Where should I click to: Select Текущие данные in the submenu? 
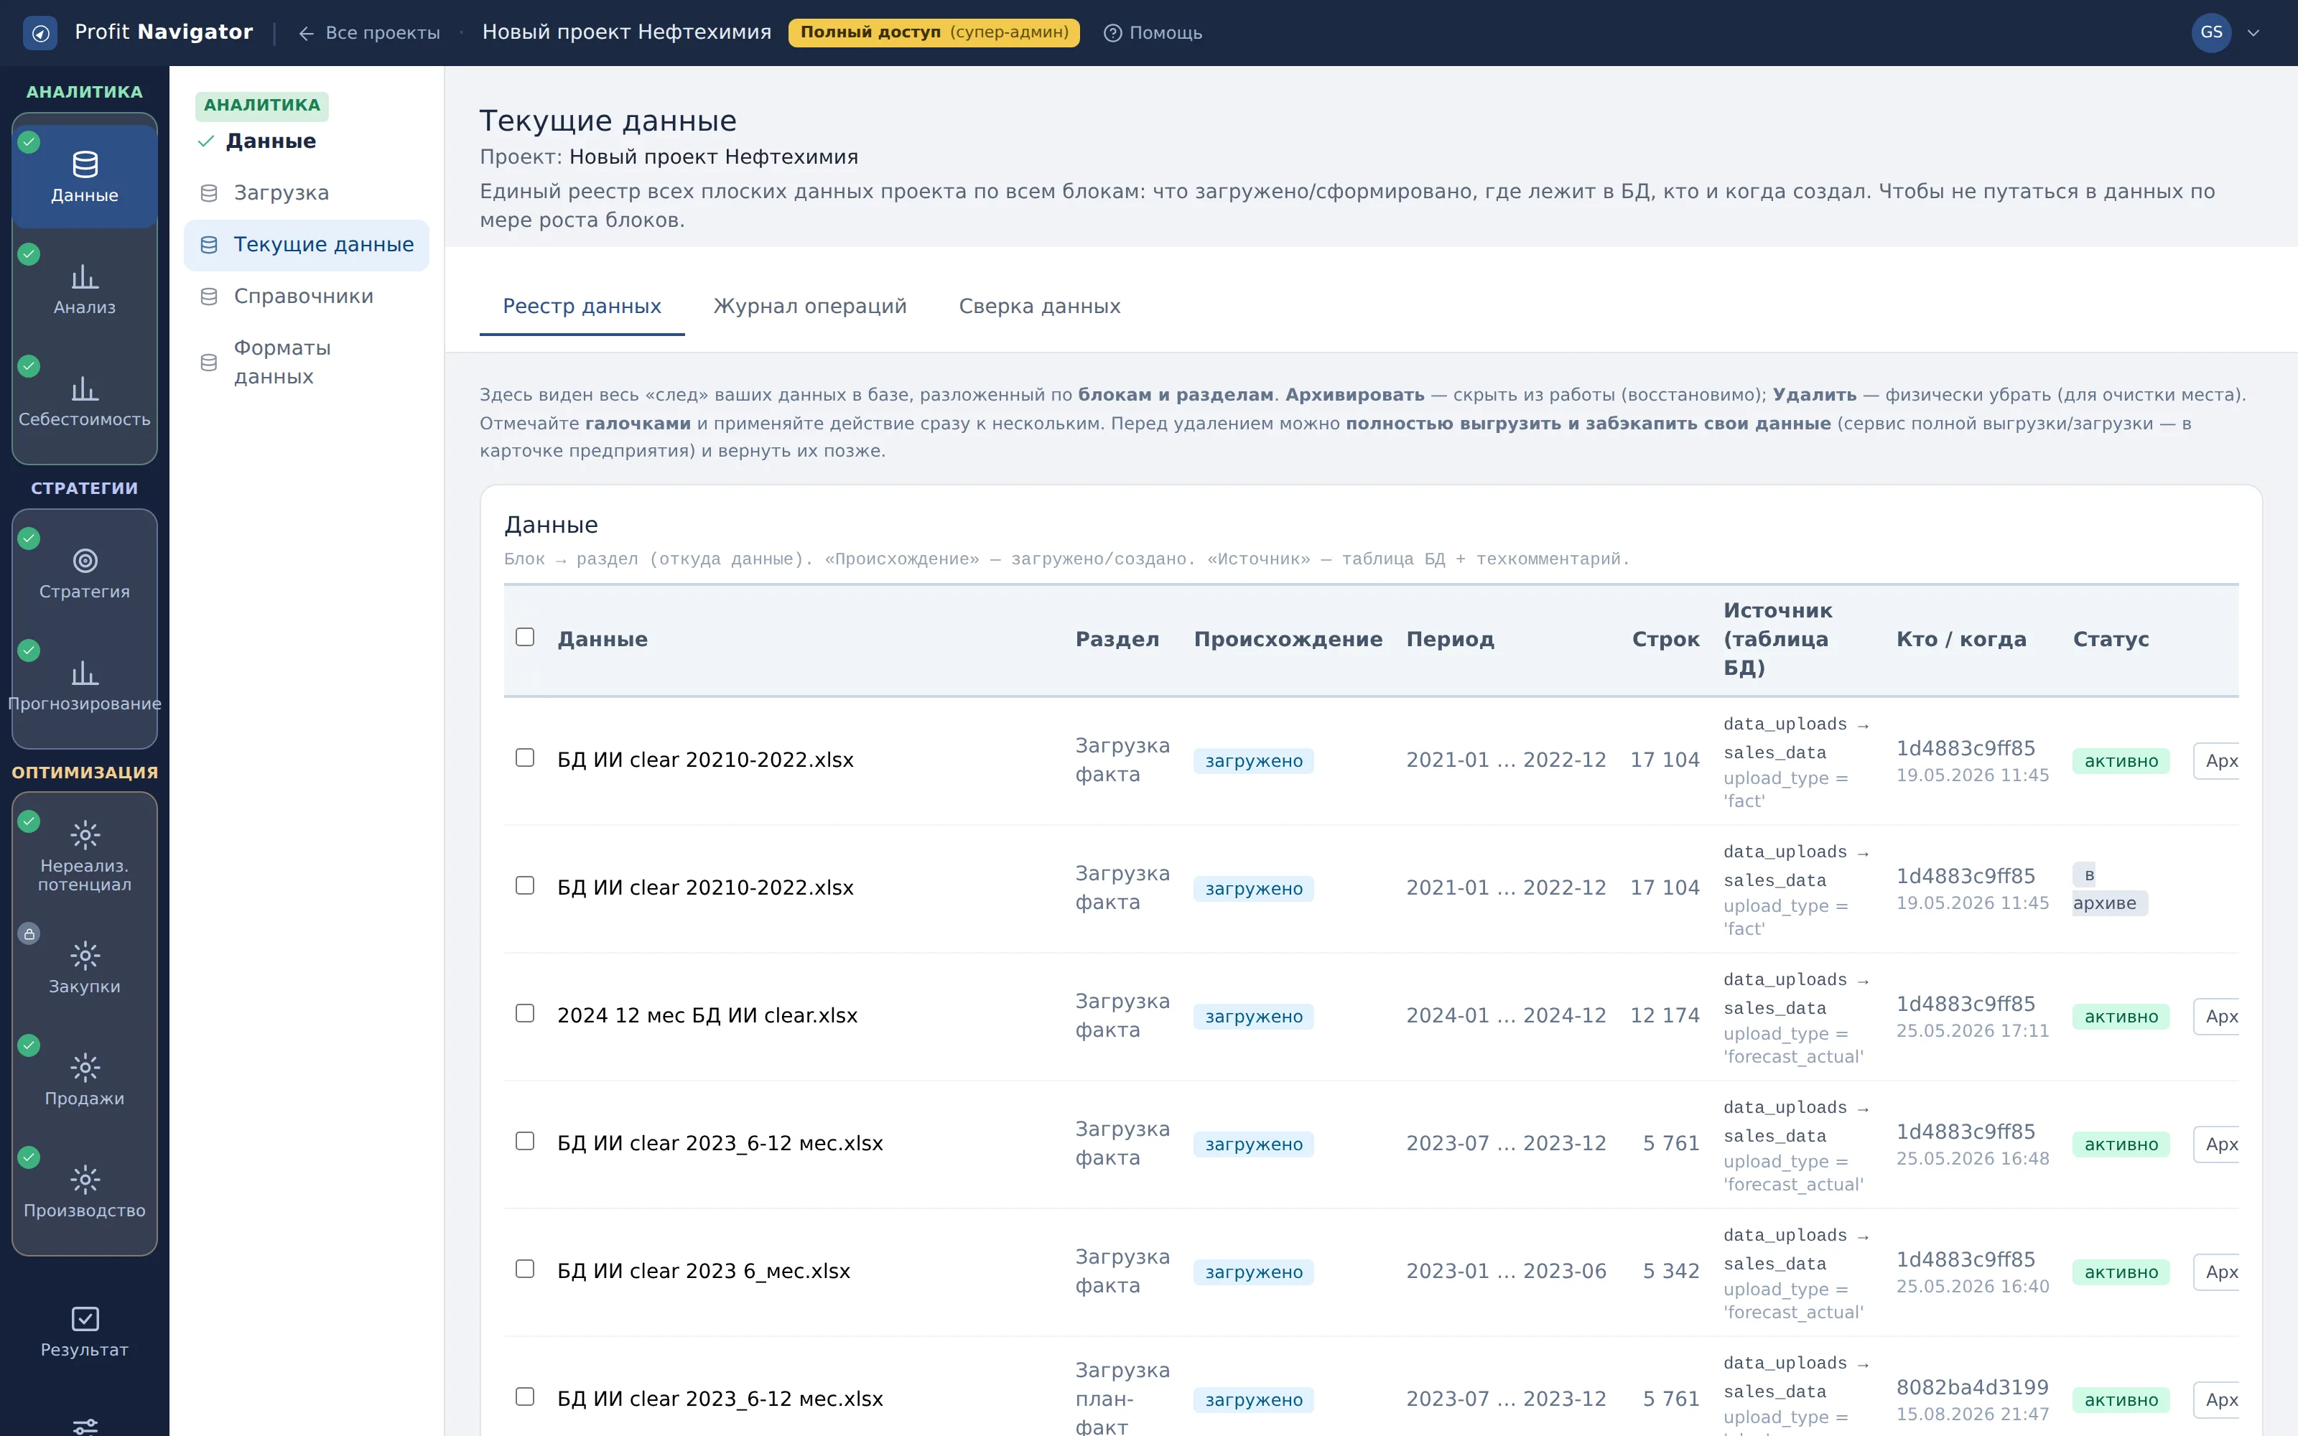click(306, 245)
